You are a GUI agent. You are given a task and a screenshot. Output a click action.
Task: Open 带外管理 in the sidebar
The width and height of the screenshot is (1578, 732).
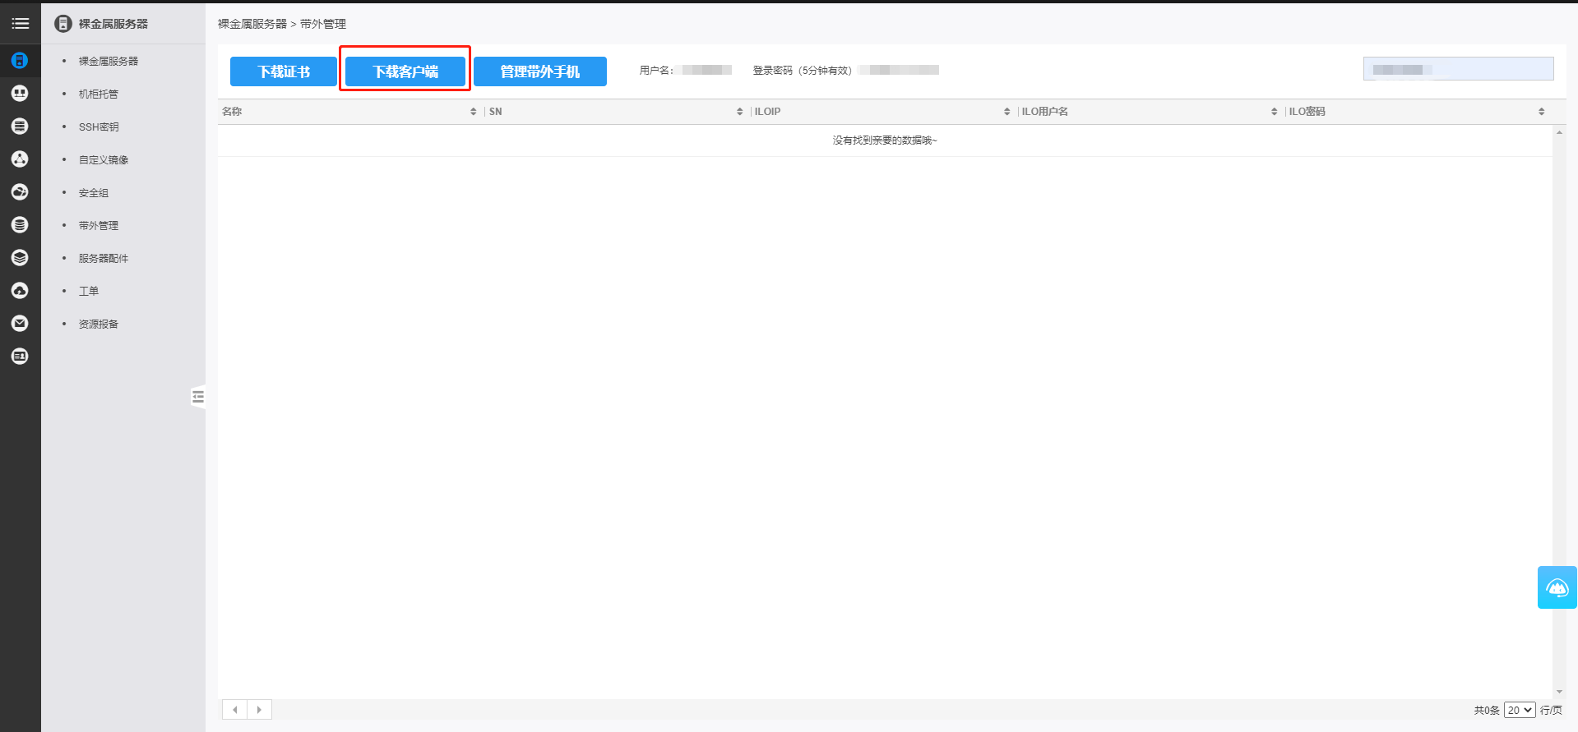tap(99, 225)
